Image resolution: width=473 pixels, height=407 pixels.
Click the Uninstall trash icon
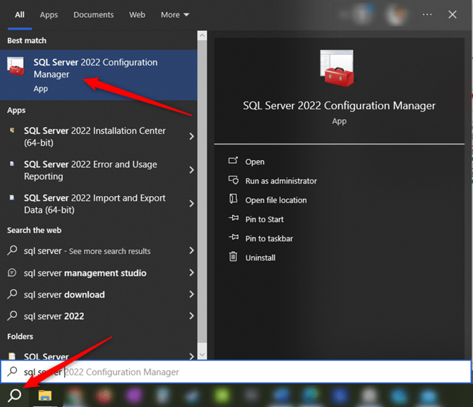[234, 257]
